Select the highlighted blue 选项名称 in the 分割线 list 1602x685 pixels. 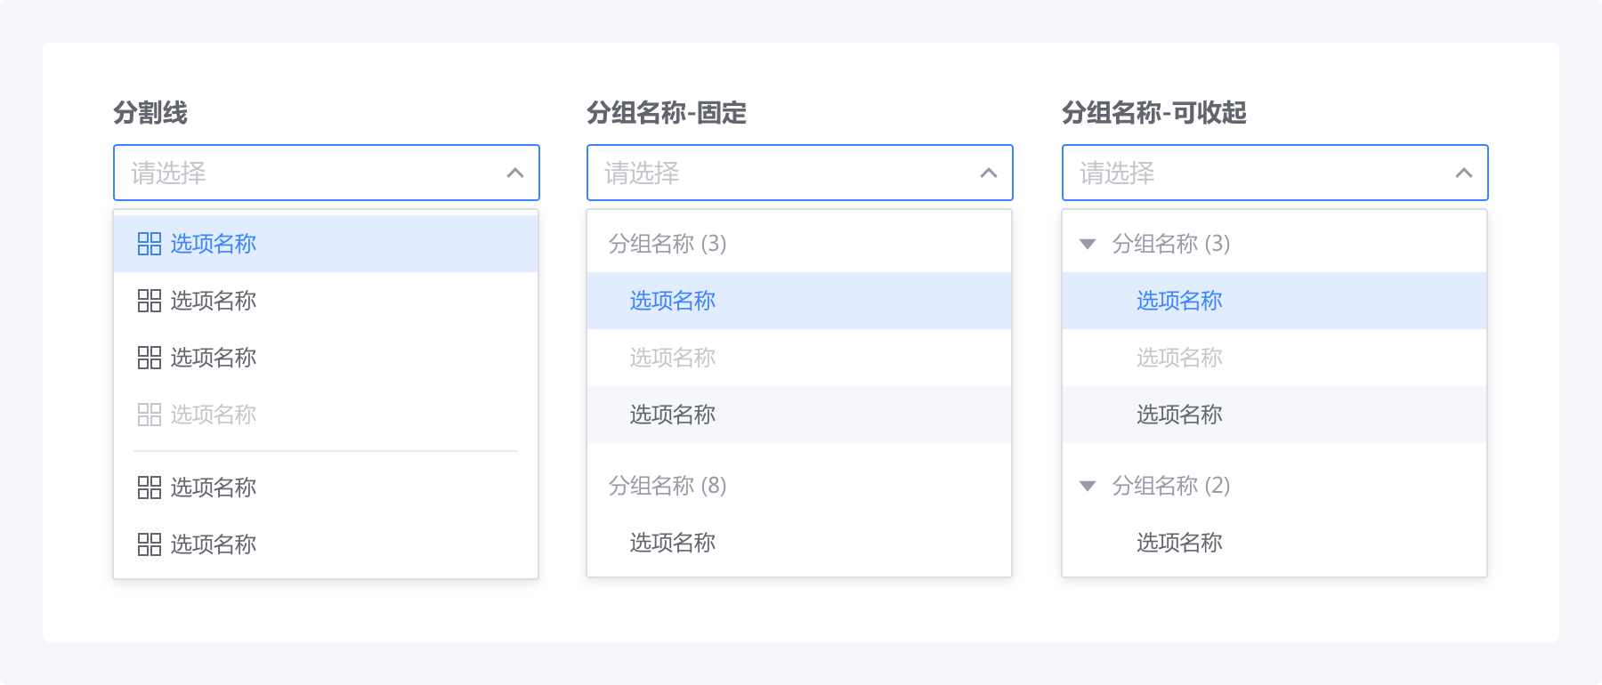pyautogui.click(x=326, y=244)
